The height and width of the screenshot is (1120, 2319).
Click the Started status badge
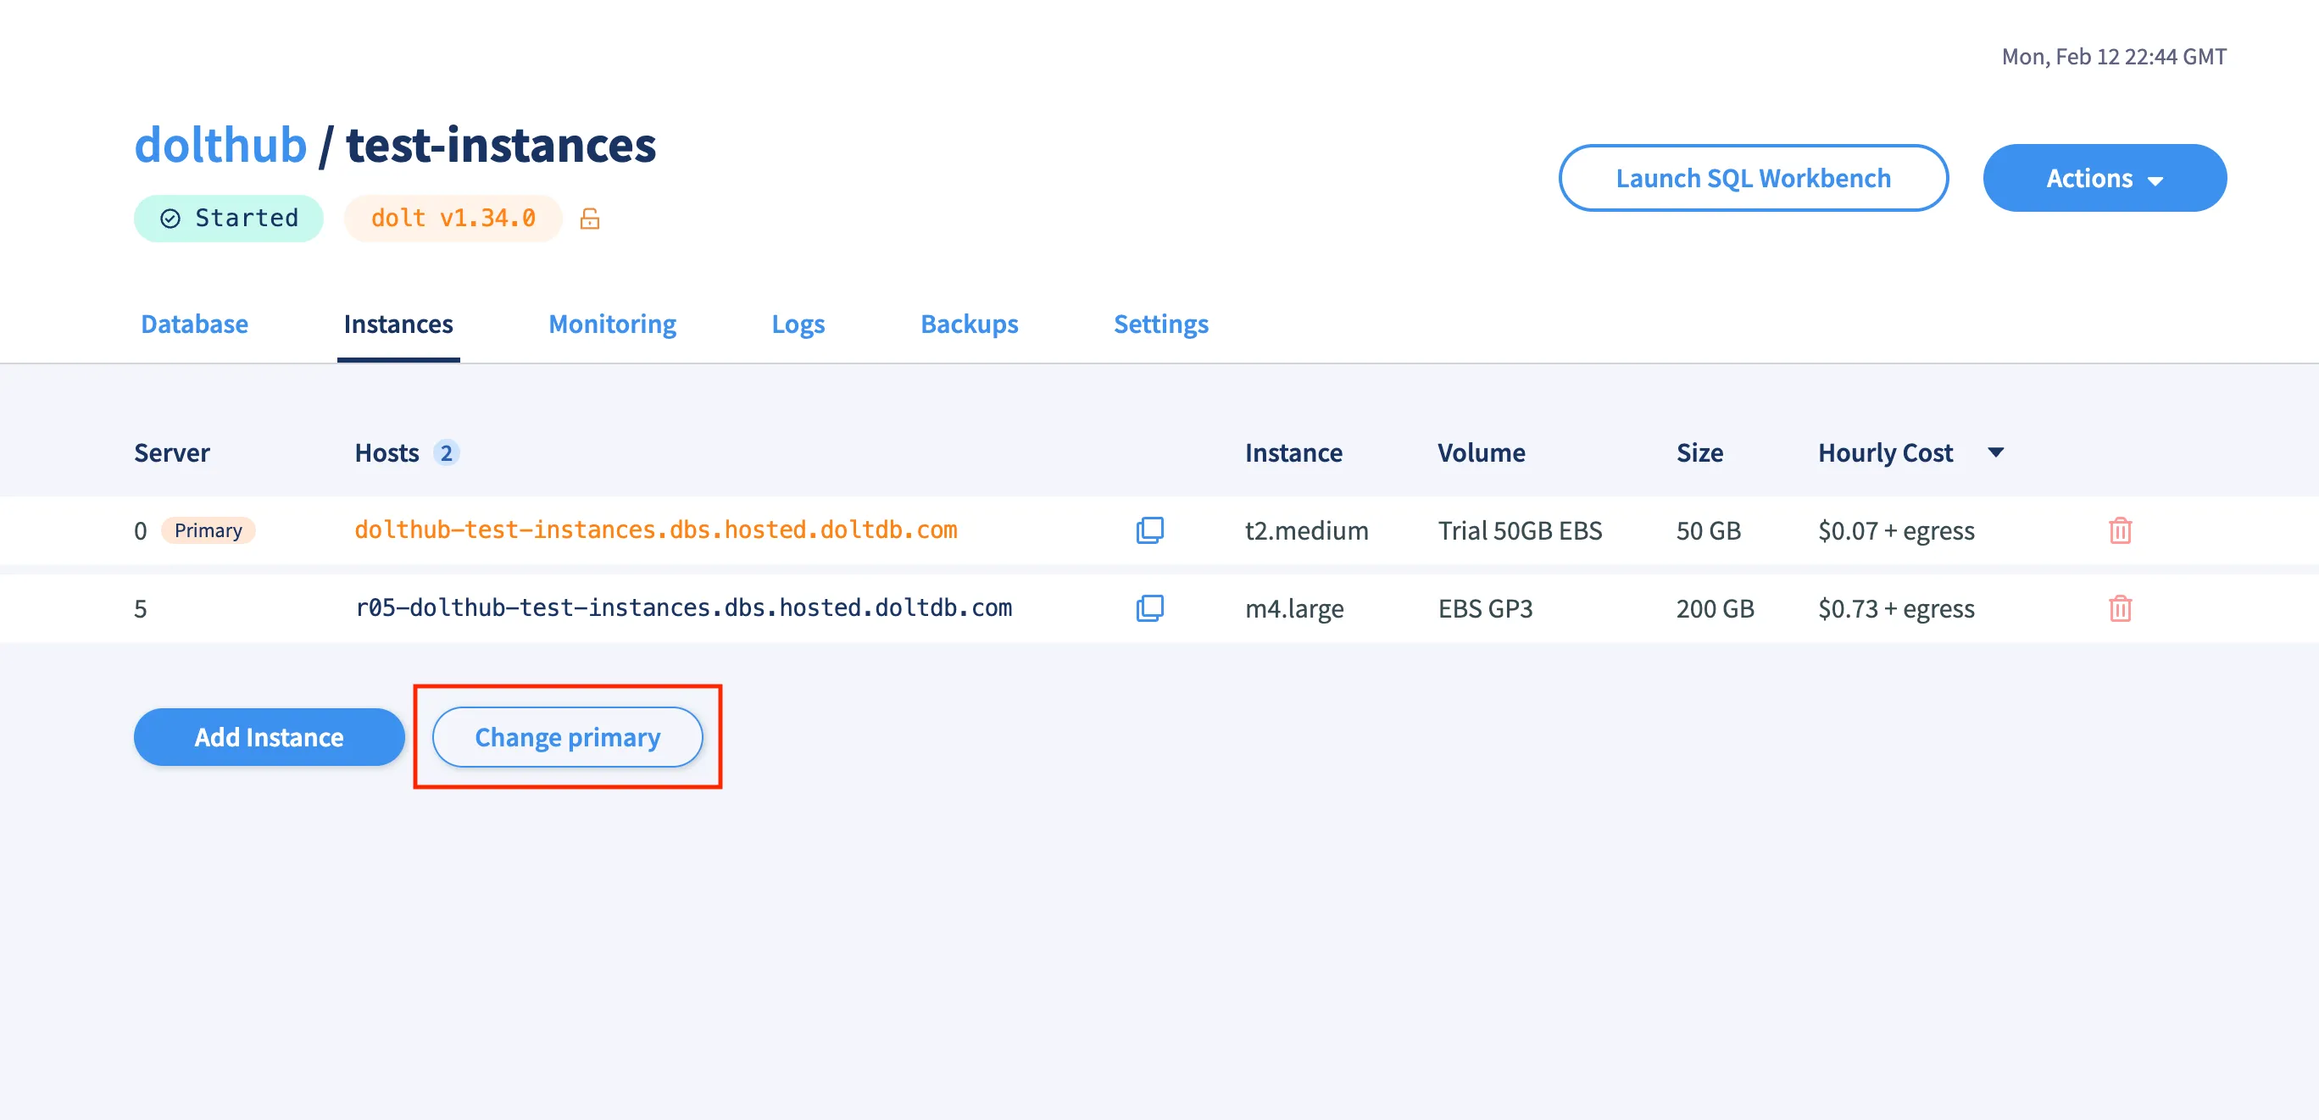pos(229,219)
